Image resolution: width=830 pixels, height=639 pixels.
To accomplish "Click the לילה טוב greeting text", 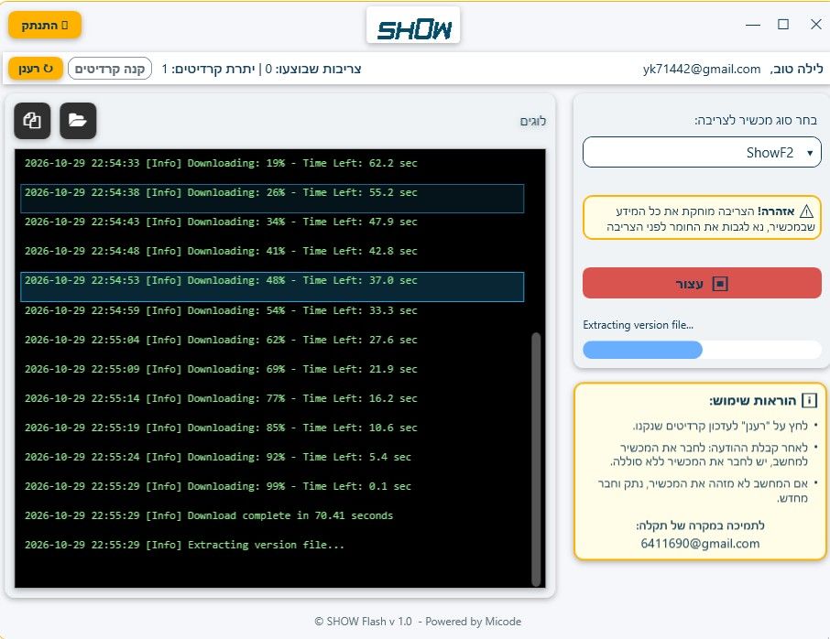I will 796,69.
